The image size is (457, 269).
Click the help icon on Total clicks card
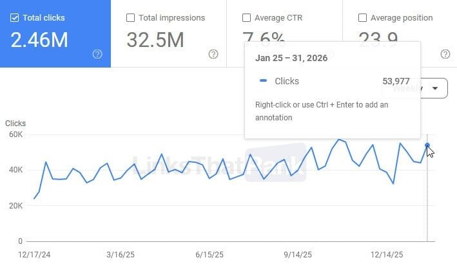click(97, 54)
